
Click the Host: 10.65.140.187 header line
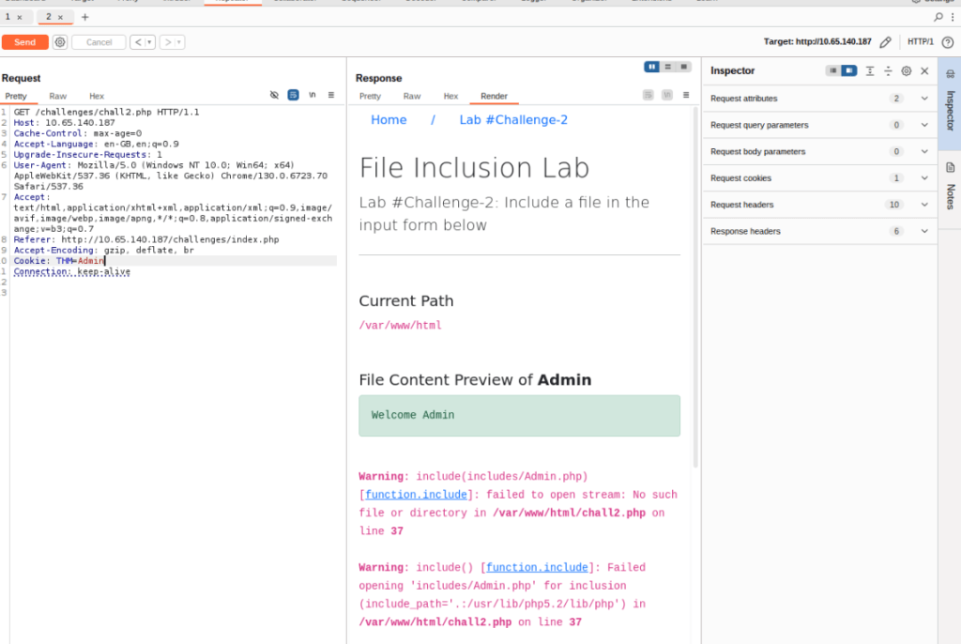tap(65, 123)
